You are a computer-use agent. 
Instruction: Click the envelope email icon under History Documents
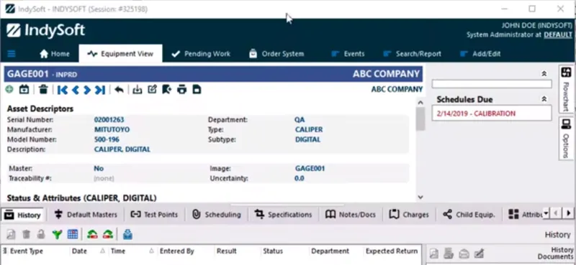pos(464,254)
